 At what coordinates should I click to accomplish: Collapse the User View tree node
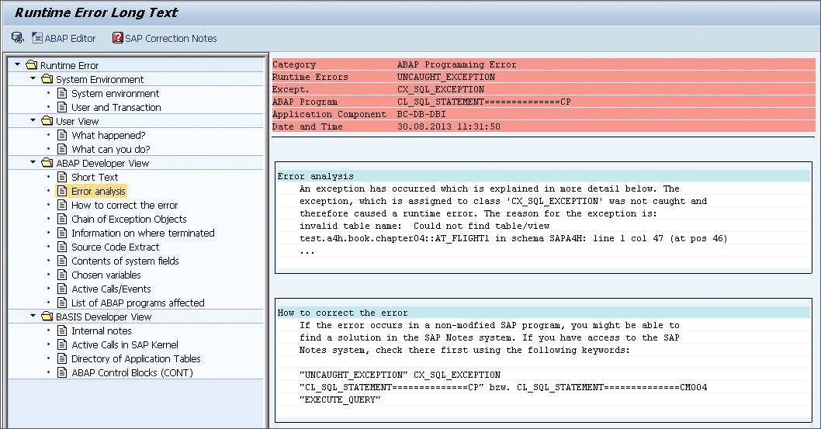33,120
